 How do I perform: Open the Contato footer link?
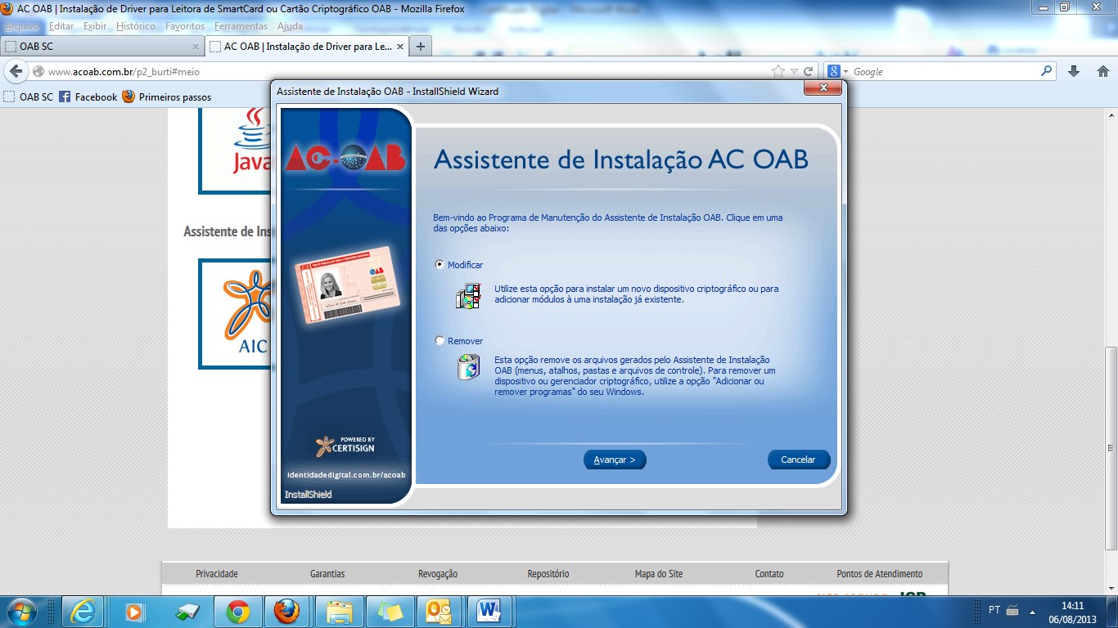coord(769,574)
